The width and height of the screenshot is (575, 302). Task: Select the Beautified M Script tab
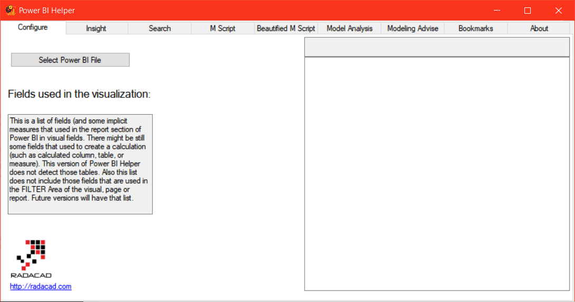[286, 28]
